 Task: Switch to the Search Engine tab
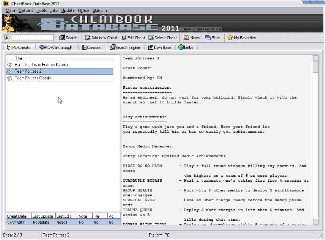coord(125,48)
